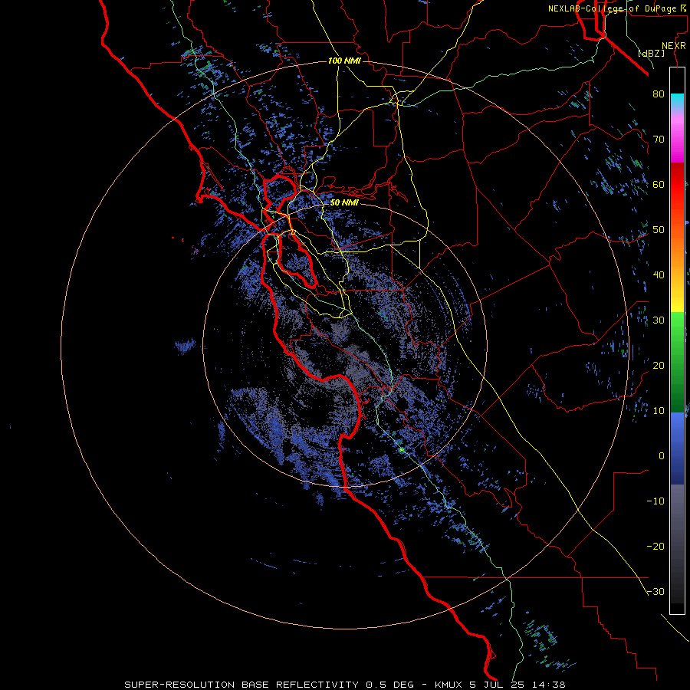Click the "[dBZ]" units label
Image resolution: width=690 pixels, height=690 pixels.
[651, 54]
